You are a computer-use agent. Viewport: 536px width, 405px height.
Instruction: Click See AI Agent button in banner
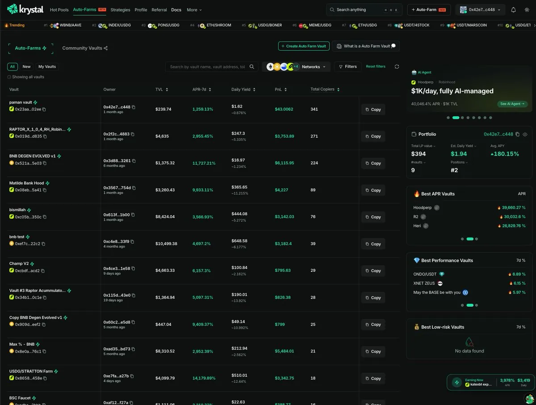(513, 104)
